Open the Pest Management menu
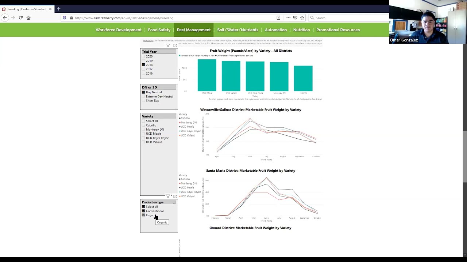This screenshot has height=262, width=467. click(x=194, y=30)
